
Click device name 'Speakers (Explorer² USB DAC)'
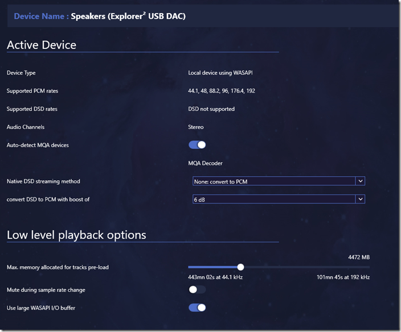[128, 16]
